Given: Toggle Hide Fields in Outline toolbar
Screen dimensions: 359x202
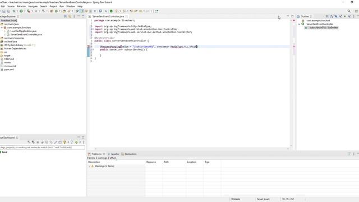Looking at the screenshot, I should pyautogui.click(x=336, y=16).
